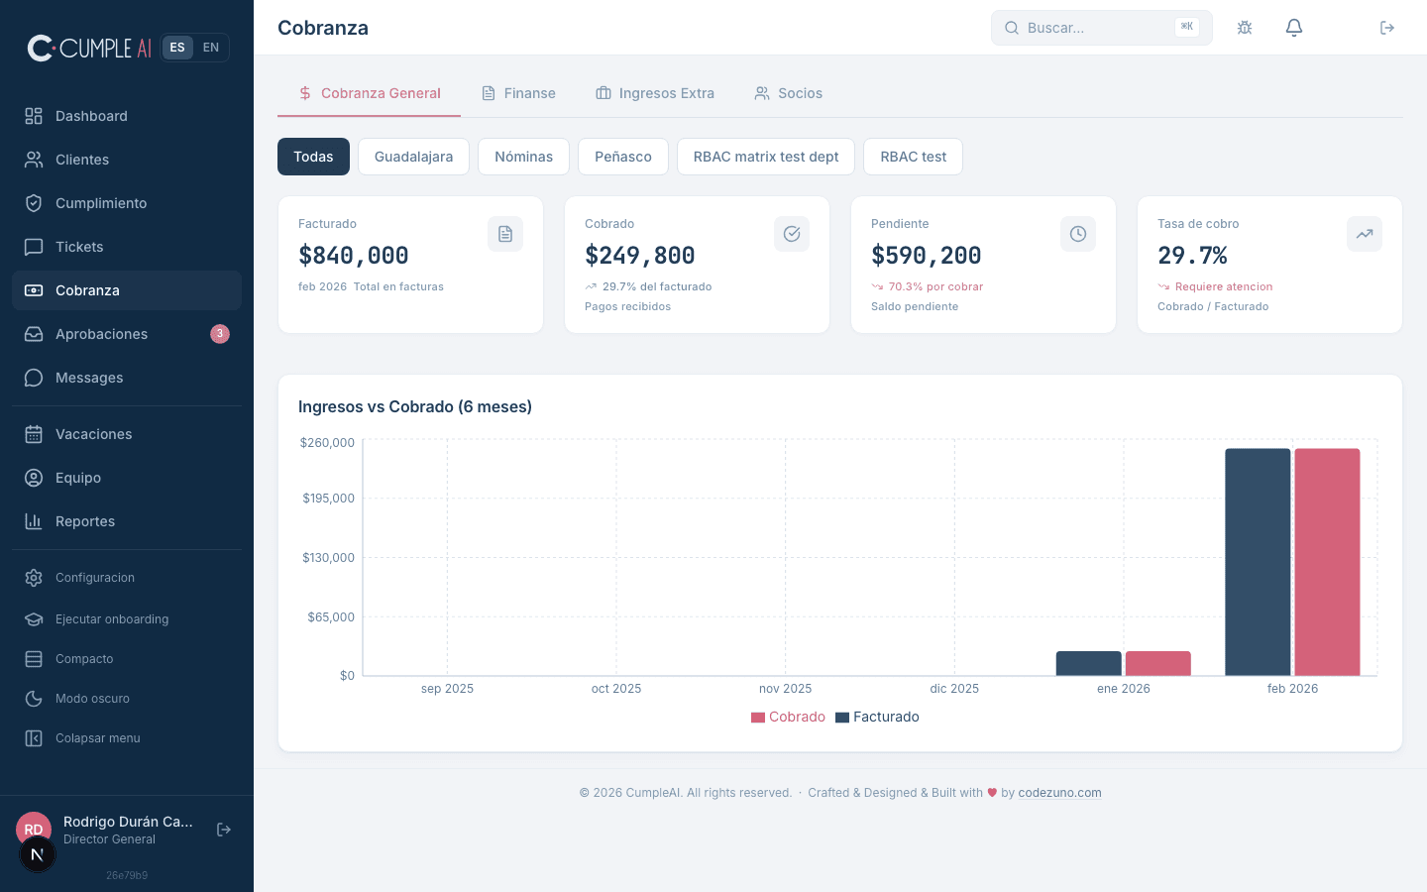1427x892 pixels.
Task: Click the Pendiente card clock icon
Action: (x=1078, y=234)
